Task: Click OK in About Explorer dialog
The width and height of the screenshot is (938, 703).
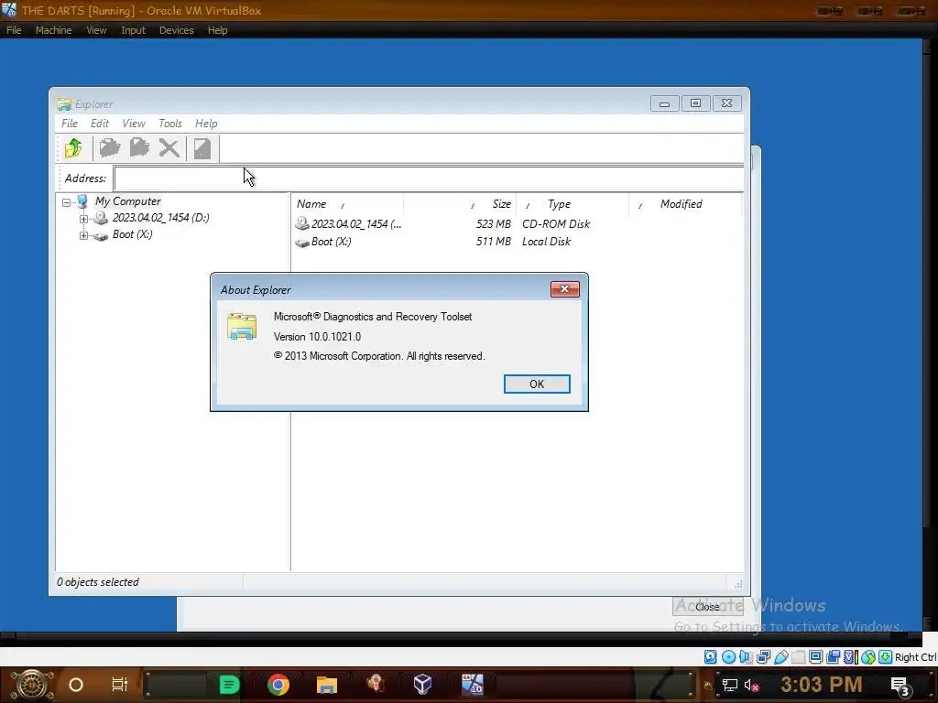Action: [x=537, y=384]
